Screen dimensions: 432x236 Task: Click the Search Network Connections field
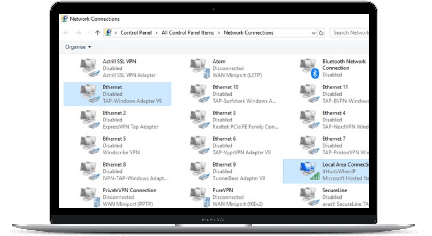[349, 33]
